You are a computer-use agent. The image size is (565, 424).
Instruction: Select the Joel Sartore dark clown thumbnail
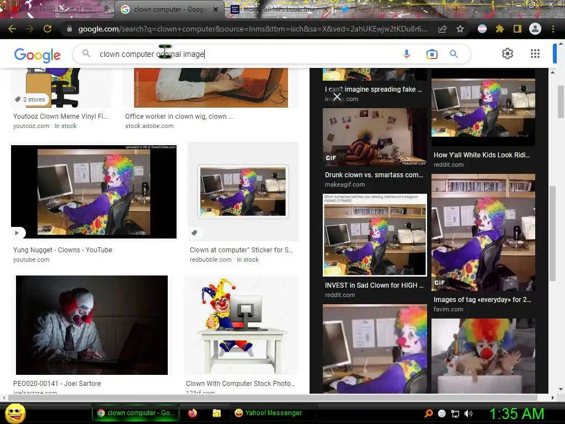point(92,325)
